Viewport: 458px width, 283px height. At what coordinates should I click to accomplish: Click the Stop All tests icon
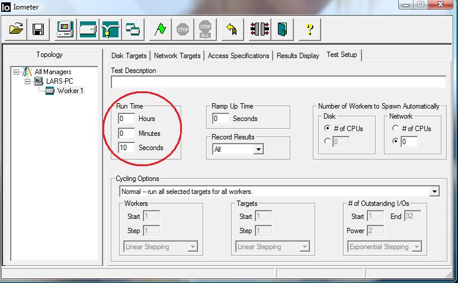(206, 29)
